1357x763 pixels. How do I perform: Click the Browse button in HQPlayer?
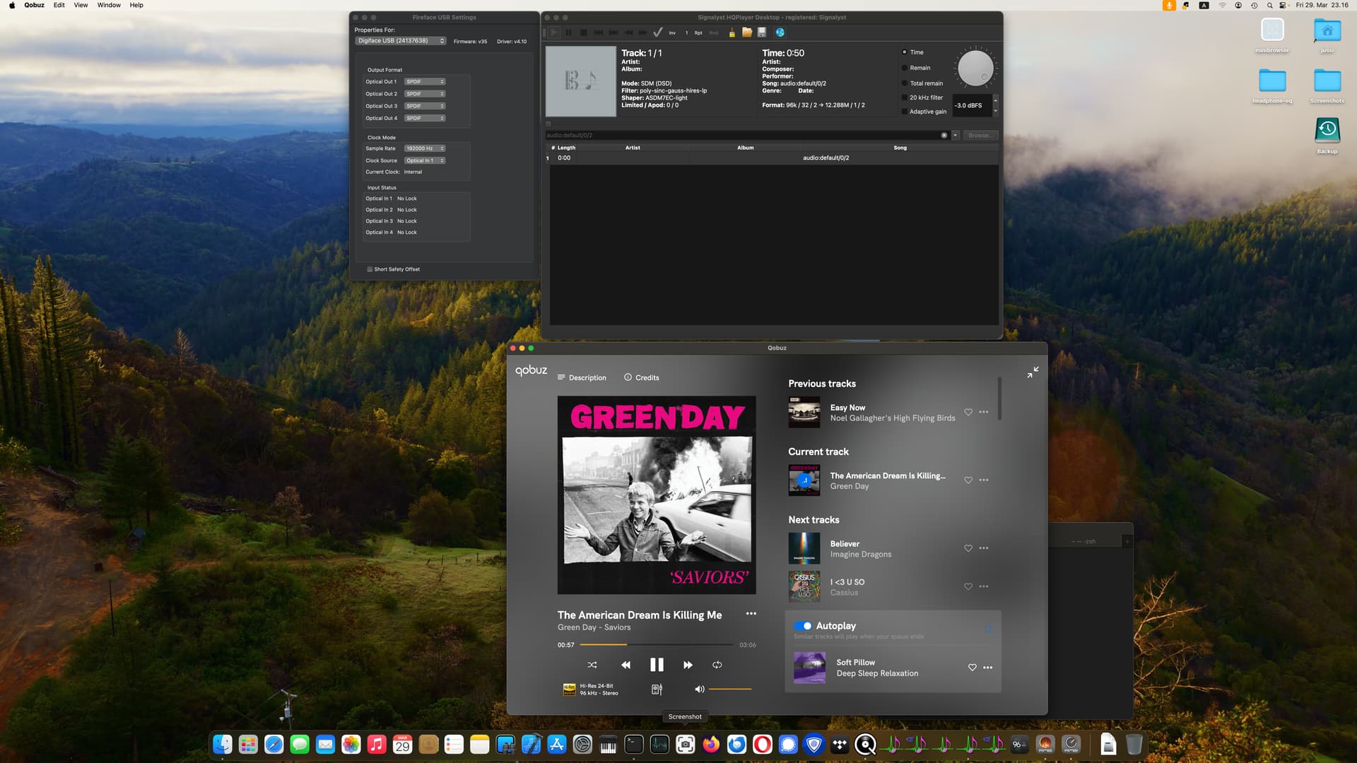click(980, 135)
